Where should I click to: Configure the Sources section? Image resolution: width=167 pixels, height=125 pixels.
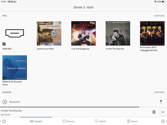pos(159,92)
